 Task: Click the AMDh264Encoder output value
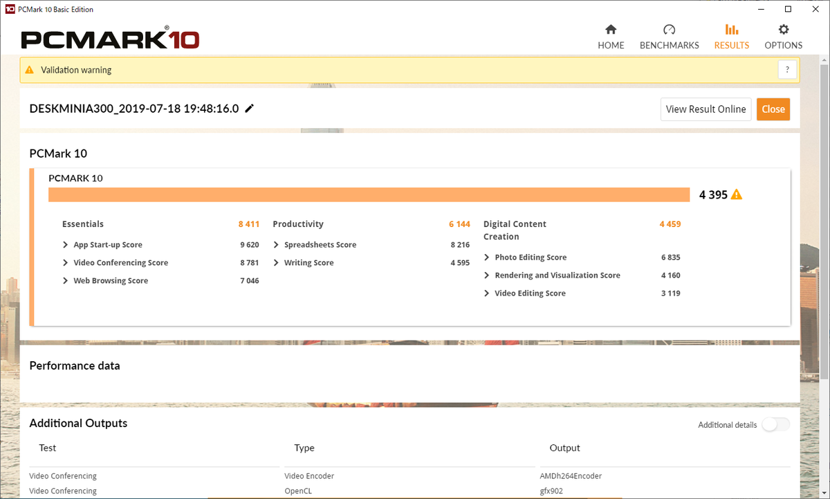tap(571, 476)
